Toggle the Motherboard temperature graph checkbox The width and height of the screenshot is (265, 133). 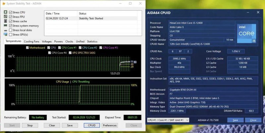[27, 48]
